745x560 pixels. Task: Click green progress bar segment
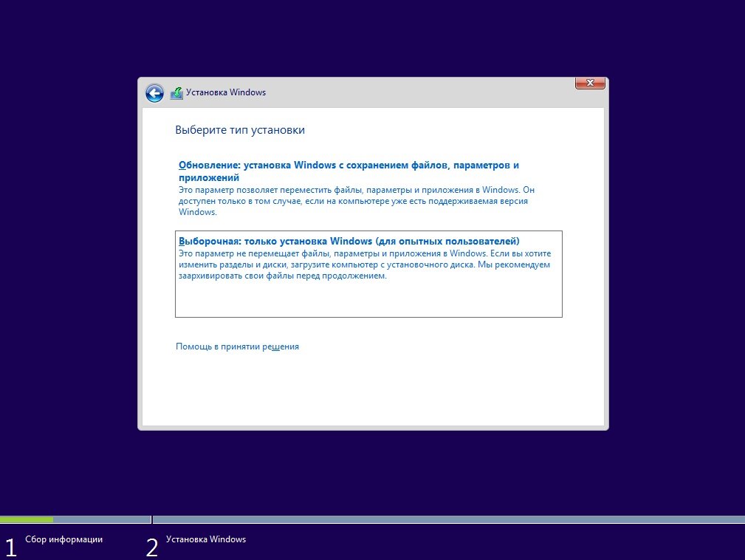(x=27, y=519)
